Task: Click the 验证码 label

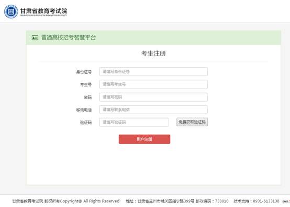Action: [x=86, y=123]
